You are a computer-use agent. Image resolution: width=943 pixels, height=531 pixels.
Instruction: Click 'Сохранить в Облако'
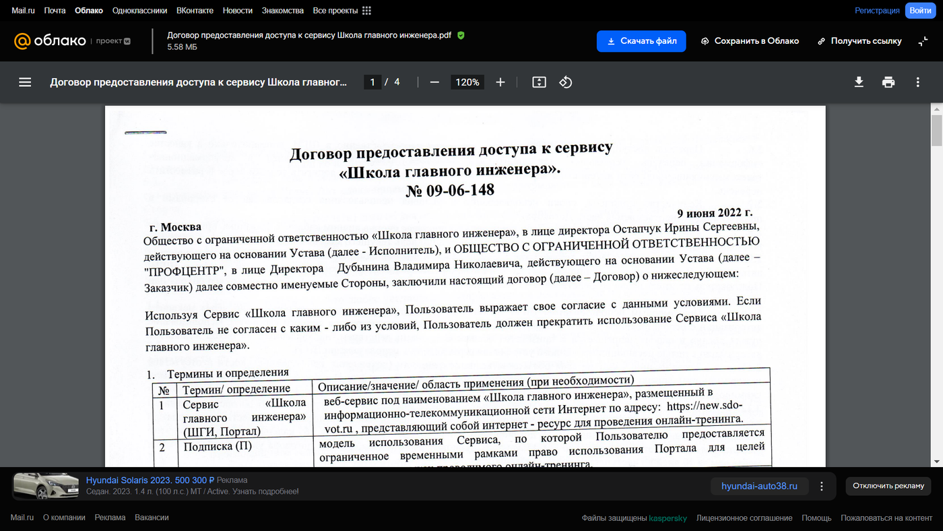click(750, 41)
